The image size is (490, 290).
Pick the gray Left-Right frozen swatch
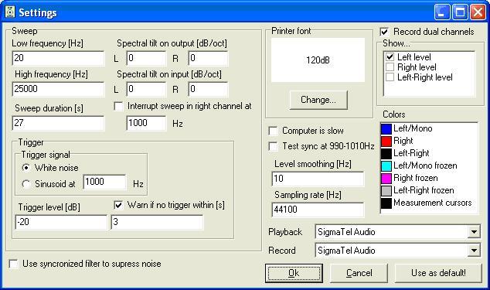[386, 190]
